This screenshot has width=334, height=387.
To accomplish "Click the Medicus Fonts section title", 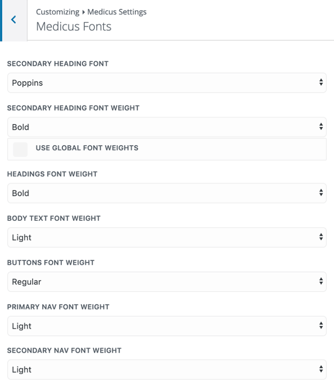I will point(74,27).
